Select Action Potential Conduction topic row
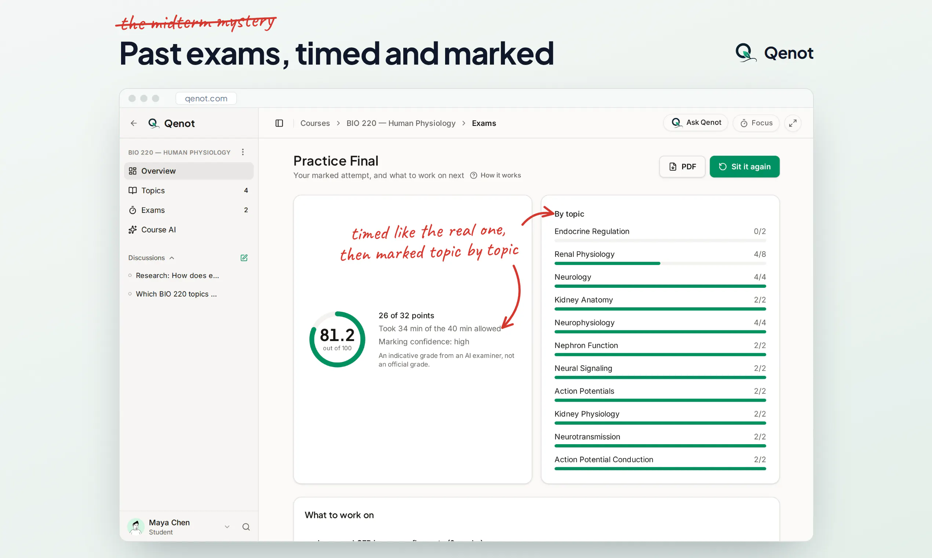The height and width of the screenshot is (558, 932). (660, 464)
